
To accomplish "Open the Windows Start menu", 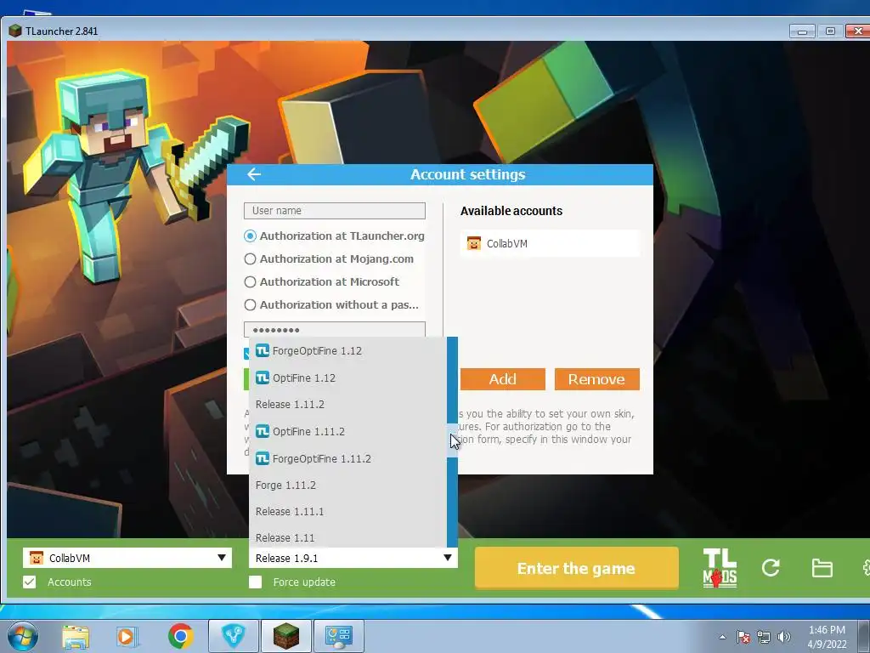I will tap(22, 636).
